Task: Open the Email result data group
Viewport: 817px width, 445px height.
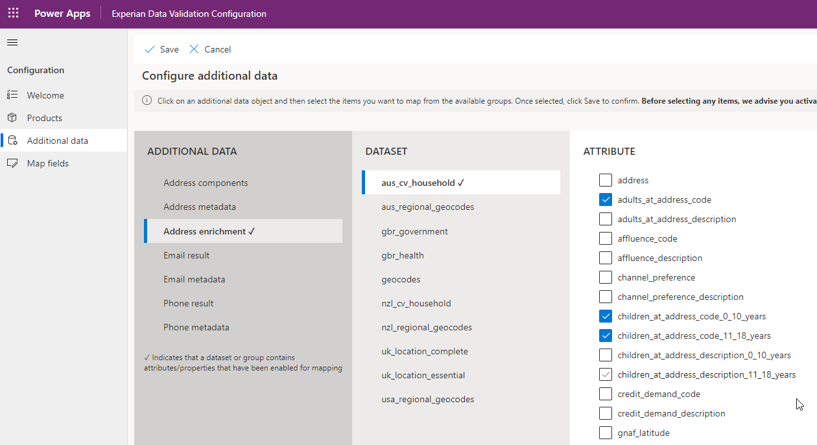Action: (x=187, y=255)
